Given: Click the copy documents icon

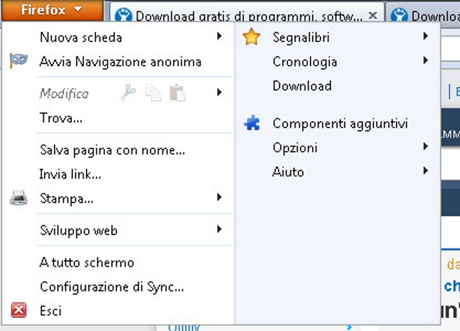Looking at the screenshot, I should pyautogui.click(x=153, y=93).
